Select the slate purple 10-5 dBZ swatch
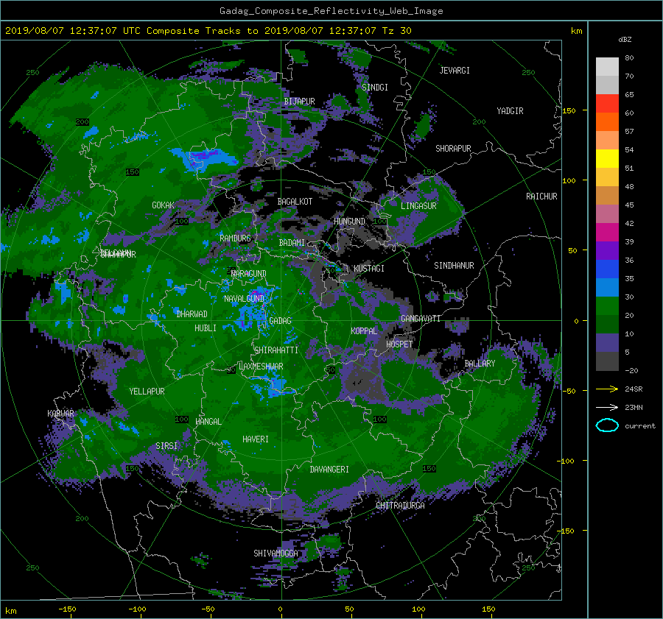 coord(607,343)
